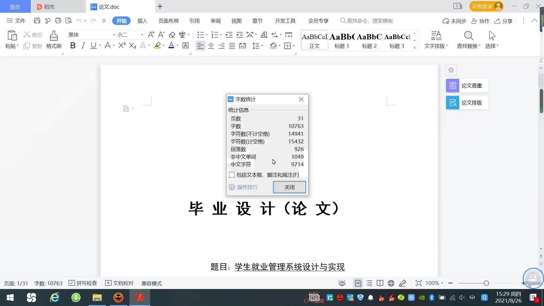This screenshot has height=306, width=544.
Task: Open the 插入 ribbon tab
Action: (x=142, y=21)
